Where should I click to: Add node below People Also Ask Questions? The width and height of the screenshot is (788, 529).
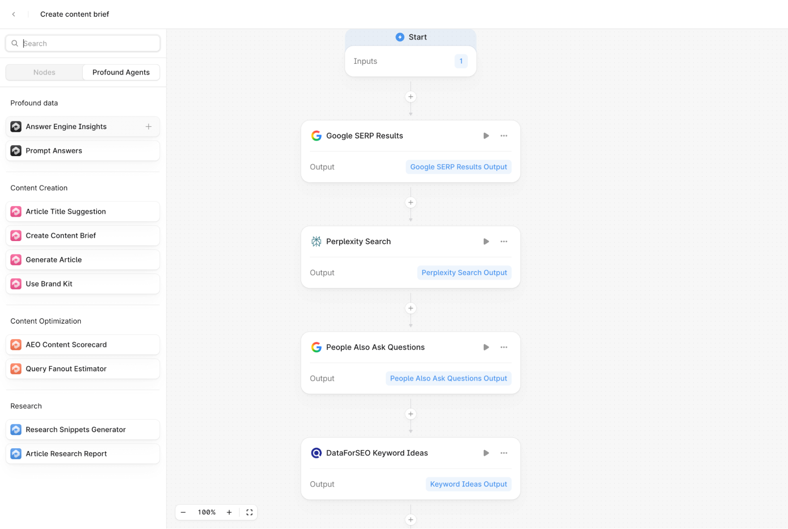coord(411,414)
